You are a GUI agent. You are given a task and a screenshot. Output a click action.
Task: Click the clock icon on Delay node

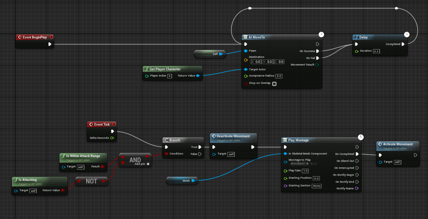(406, 34)
